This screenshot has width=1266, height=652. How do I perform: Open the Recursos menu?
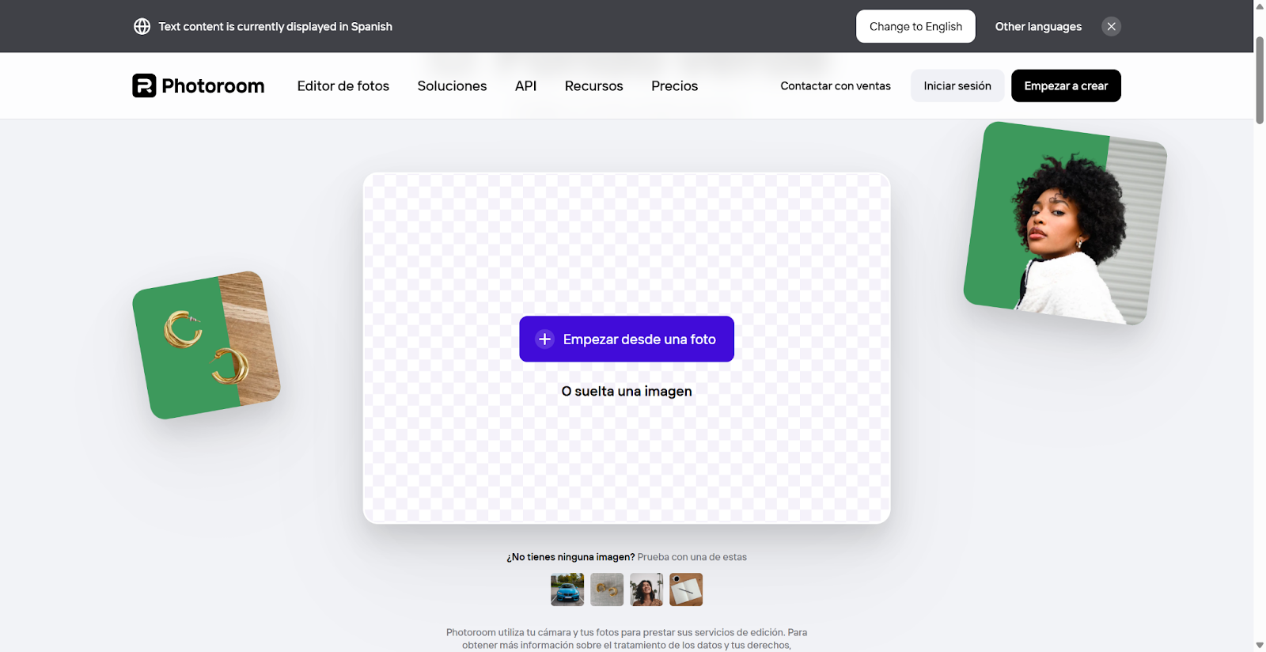pyautogui.click(x=593, y=85)
